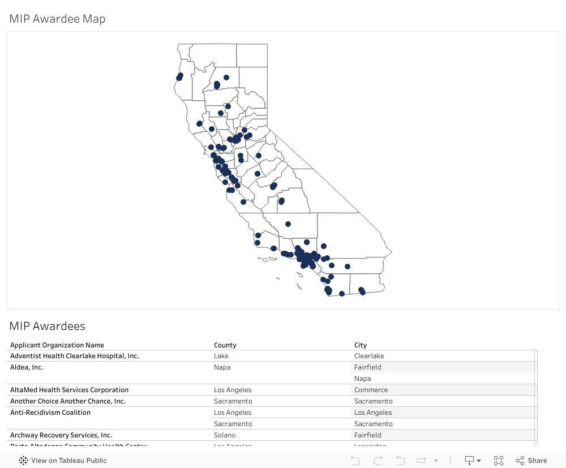Image resolution: width=566 pixels, height=468 pixels.
Task: Click the Clearlake city cell
Action: (x=369, y=356)
